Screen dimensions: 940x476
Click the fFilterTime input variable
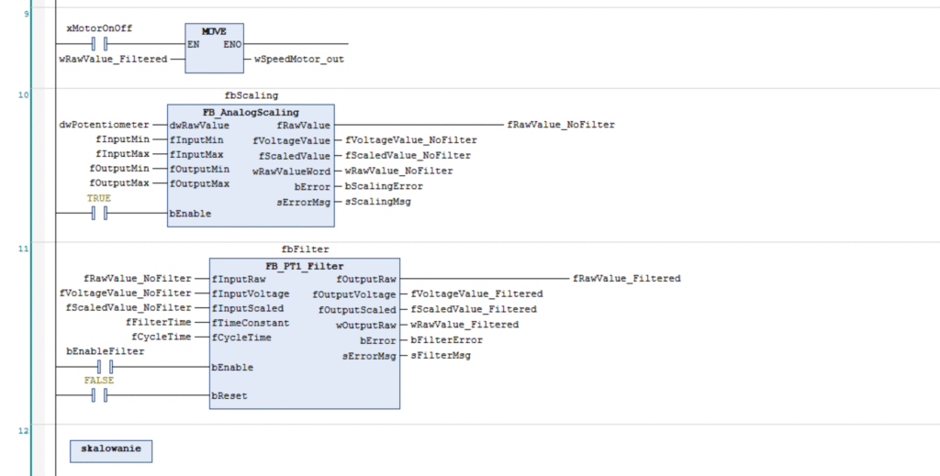point(158,323)
